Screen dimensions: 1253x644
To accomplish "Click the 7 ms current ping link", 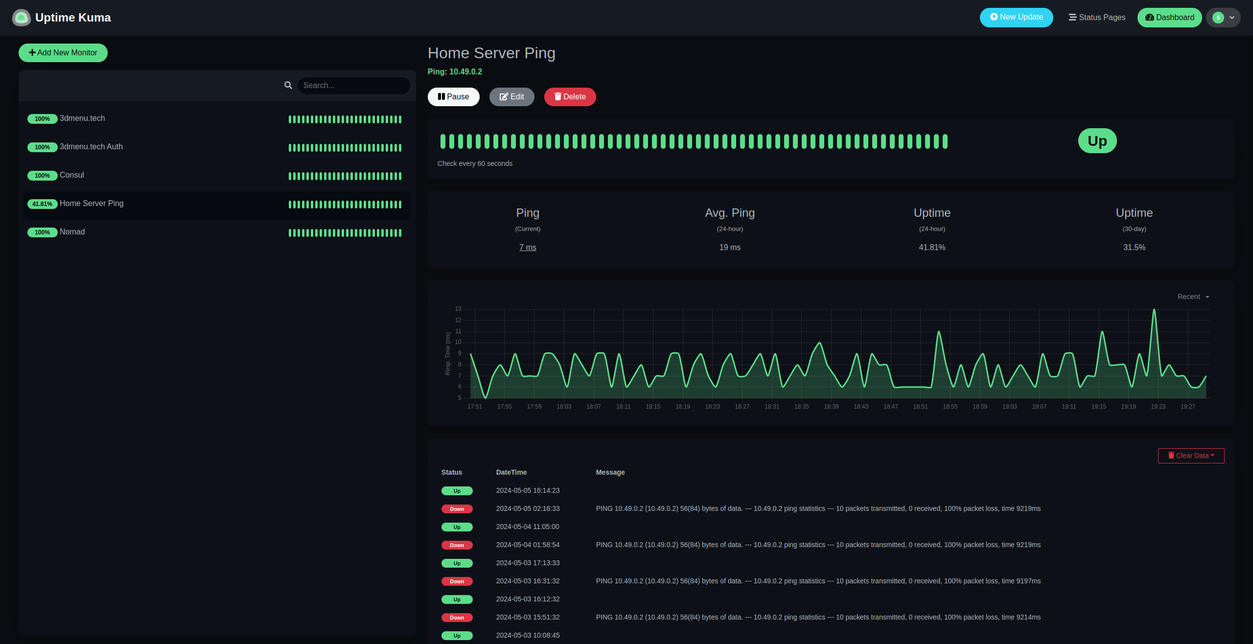I will 528,248.
